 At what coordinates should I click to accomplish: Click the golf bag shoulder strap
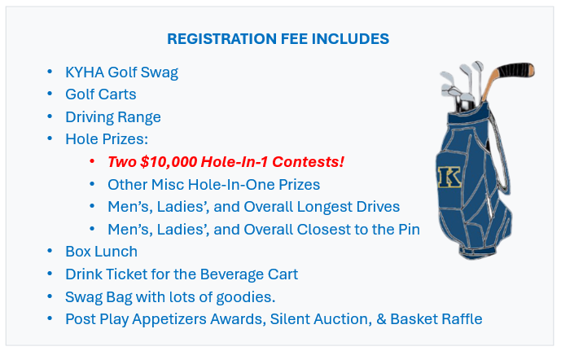click(499, 152)
